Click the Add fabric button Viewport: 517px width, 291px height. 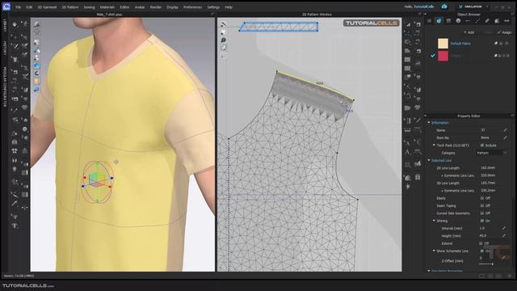(469, 32)
